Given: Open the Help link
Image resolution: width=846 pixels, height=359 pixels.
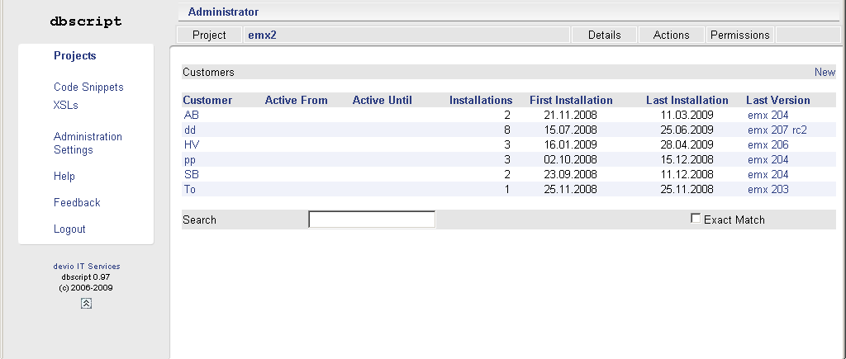Looking at the screenshot, I should pyautogui.click(x=64, y=177).
